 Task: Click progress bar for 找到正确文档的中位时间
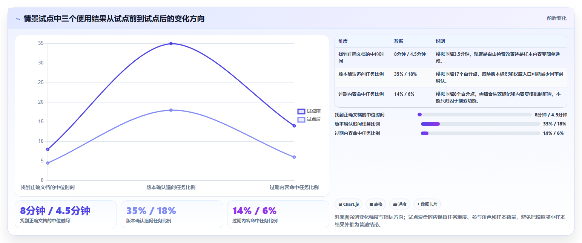[475, 115]
